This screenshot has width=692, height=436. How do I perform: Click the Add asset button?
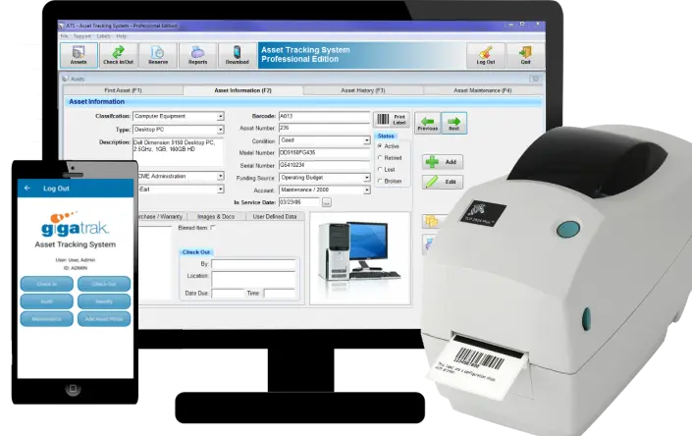tap(443, 162)
